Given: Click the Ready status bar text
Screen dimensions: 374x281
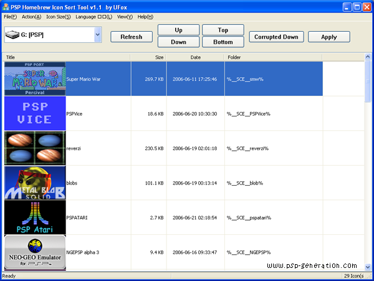Looking at the screenshot, I should coord(9,276).
